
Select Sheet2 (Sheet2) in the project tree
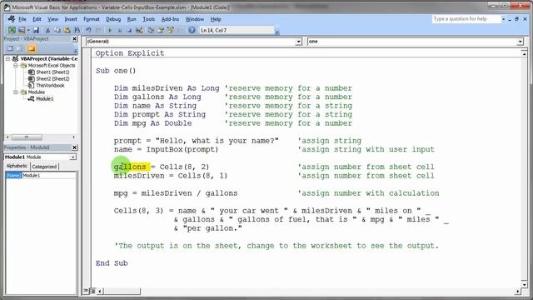tap(52, 78)
